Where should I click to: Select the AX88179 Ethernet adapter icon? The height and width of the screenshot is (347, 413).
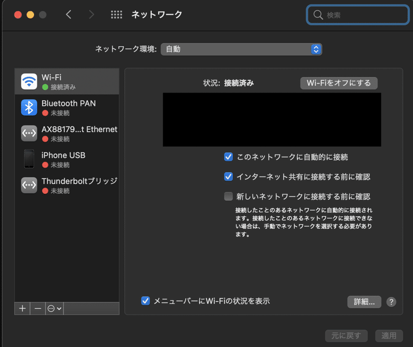tap(29, 133)
